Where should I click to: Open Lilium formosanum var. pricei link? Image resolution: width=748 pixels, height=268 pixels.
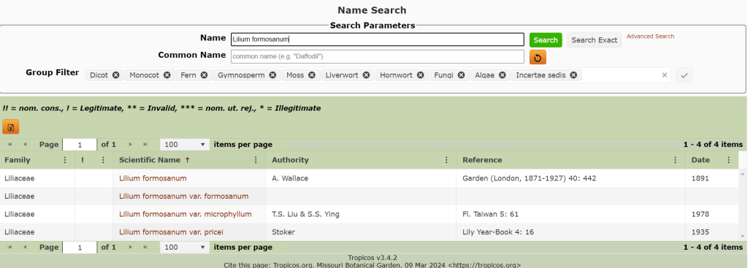171,232
